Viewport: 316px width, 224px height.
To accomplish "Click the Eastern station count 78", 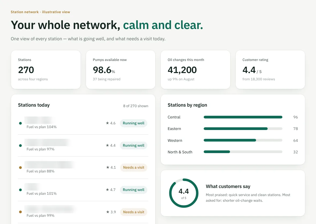I will click(296, 129).
